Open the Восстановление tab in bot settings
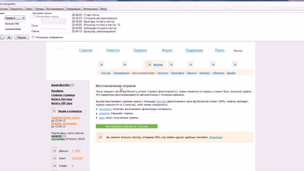The height and width of the screenshot is (171, 304). coord(55,9)
